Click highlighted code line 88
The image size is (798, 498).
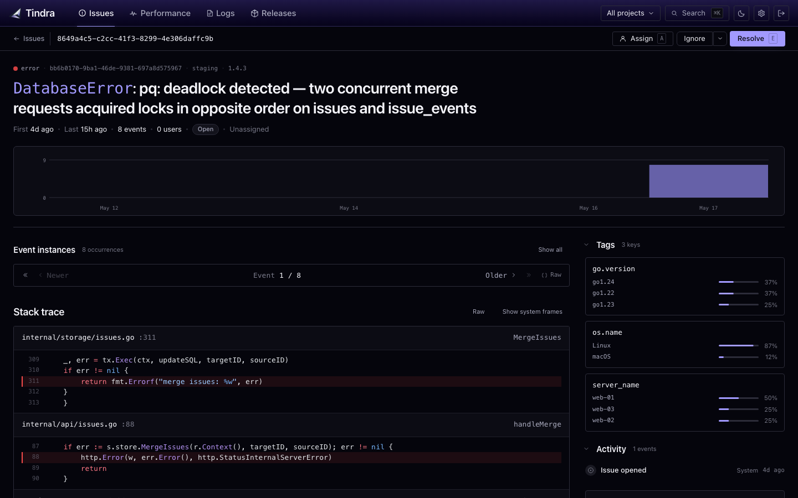click(291, 458)
